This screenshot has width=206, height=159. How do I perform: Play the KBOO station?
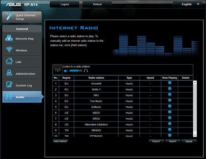[169, 112]
